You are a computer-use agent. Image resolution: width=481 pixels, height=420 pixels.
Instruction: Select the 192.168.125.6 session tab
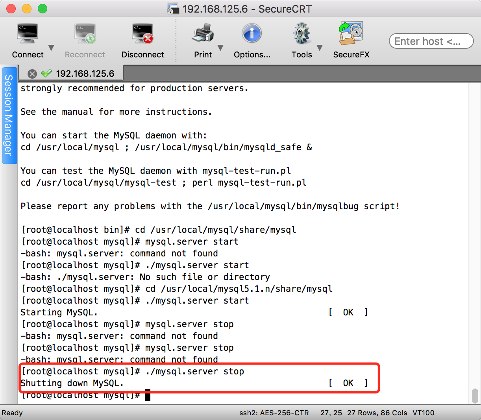85,74
